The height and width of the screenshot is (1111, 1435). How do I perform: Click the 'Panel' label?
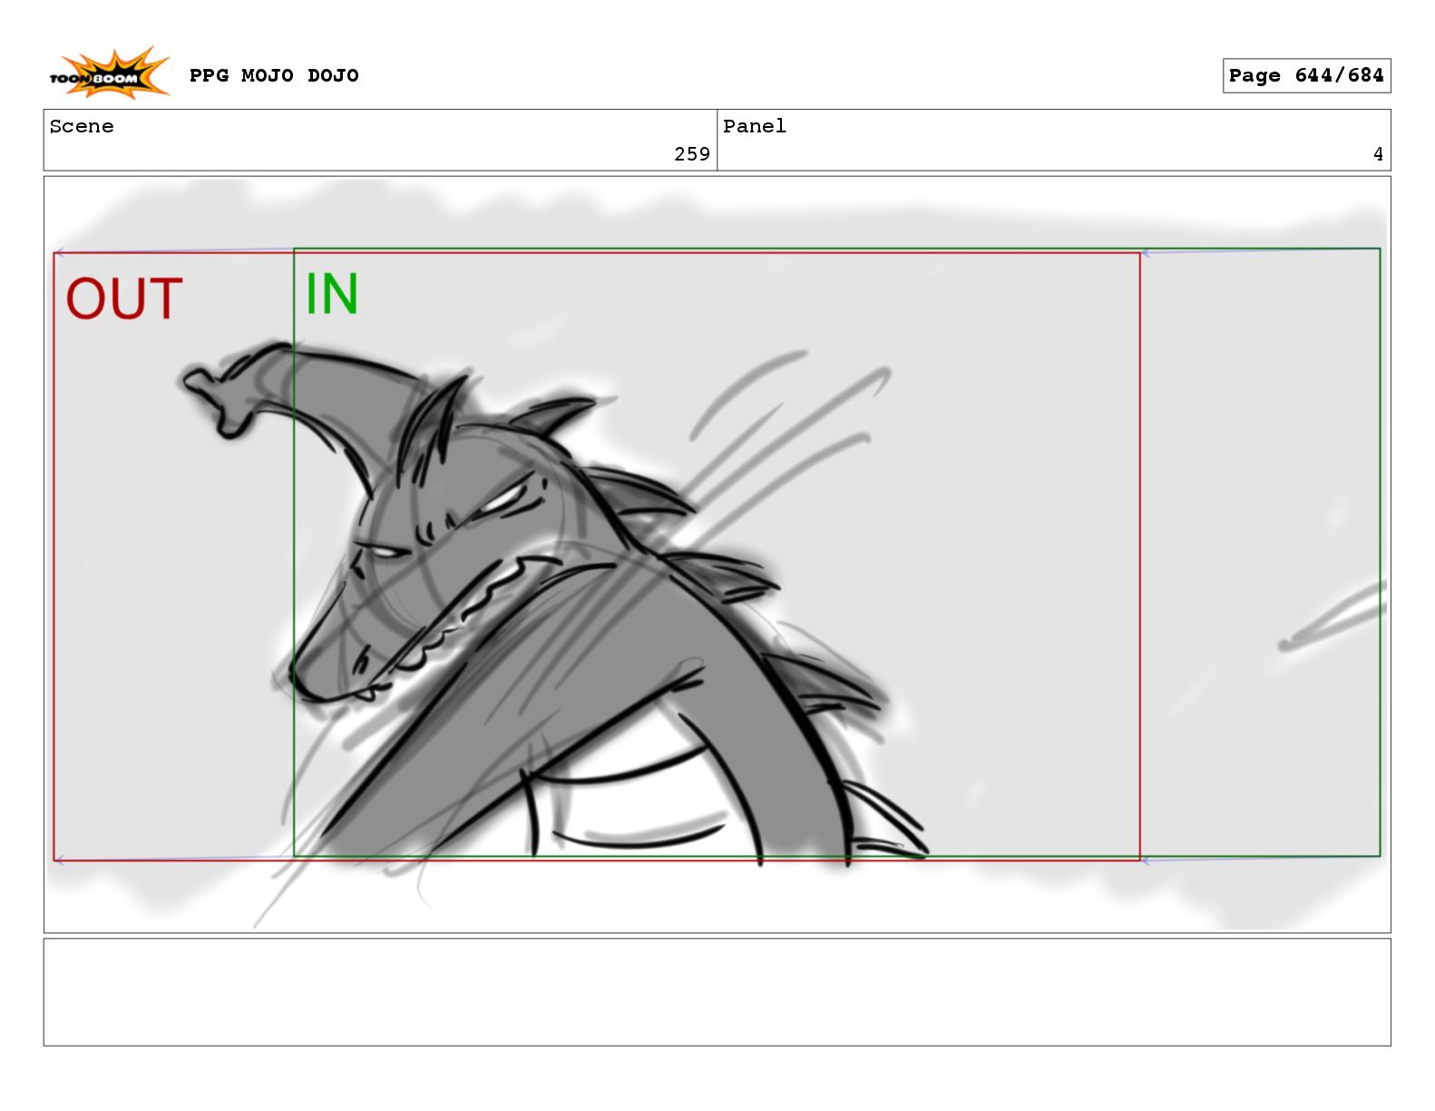pos(755,127)
